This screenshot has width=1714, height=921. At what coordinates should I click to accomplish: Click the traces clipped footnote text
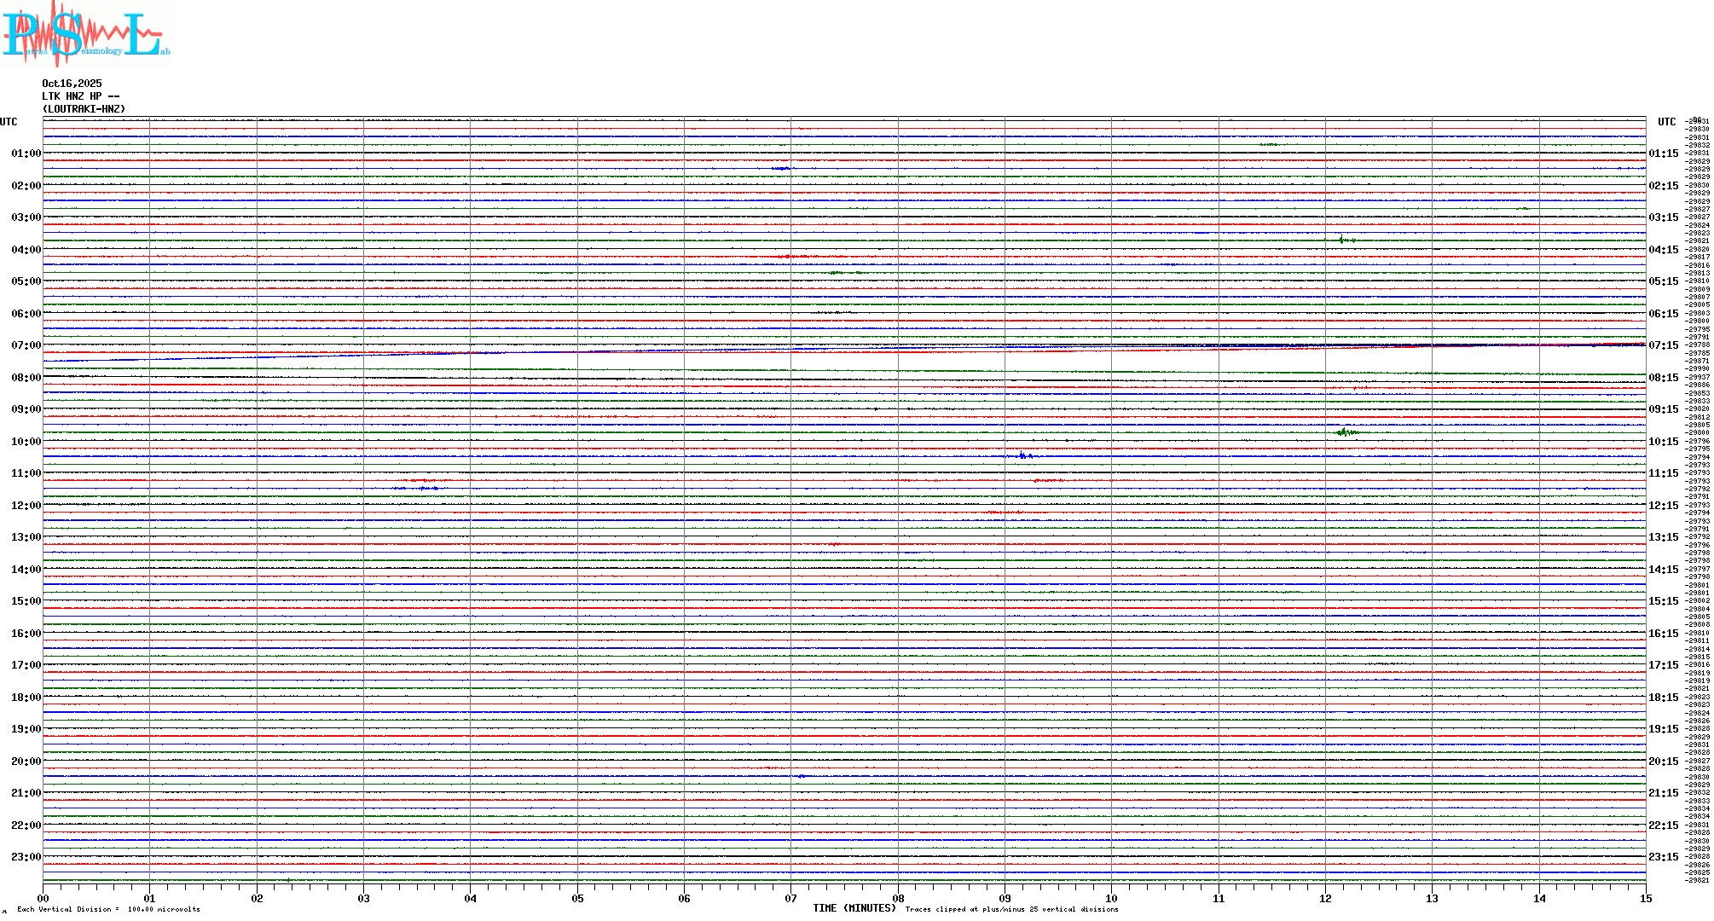tap(1011, 909)
